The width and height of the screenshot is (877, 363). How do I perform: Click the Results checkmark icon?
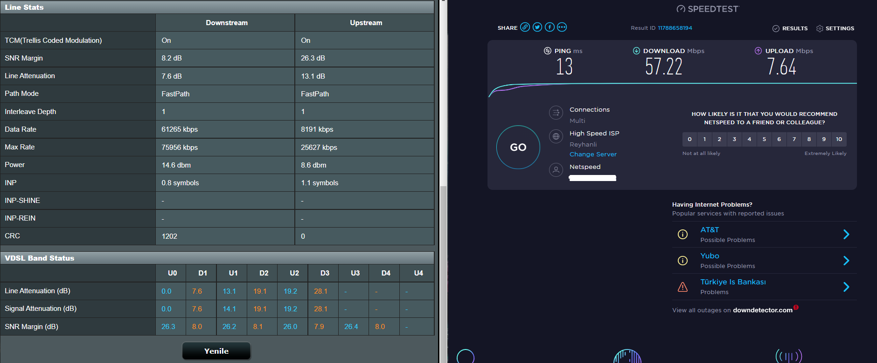[x=776, y=28]
